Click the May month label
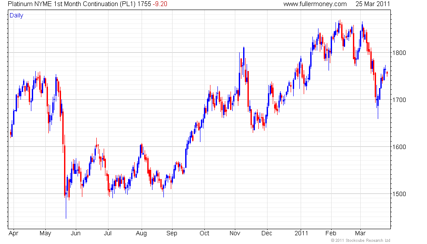The height and width of the screenshot is (244, 427). point(45,234)
